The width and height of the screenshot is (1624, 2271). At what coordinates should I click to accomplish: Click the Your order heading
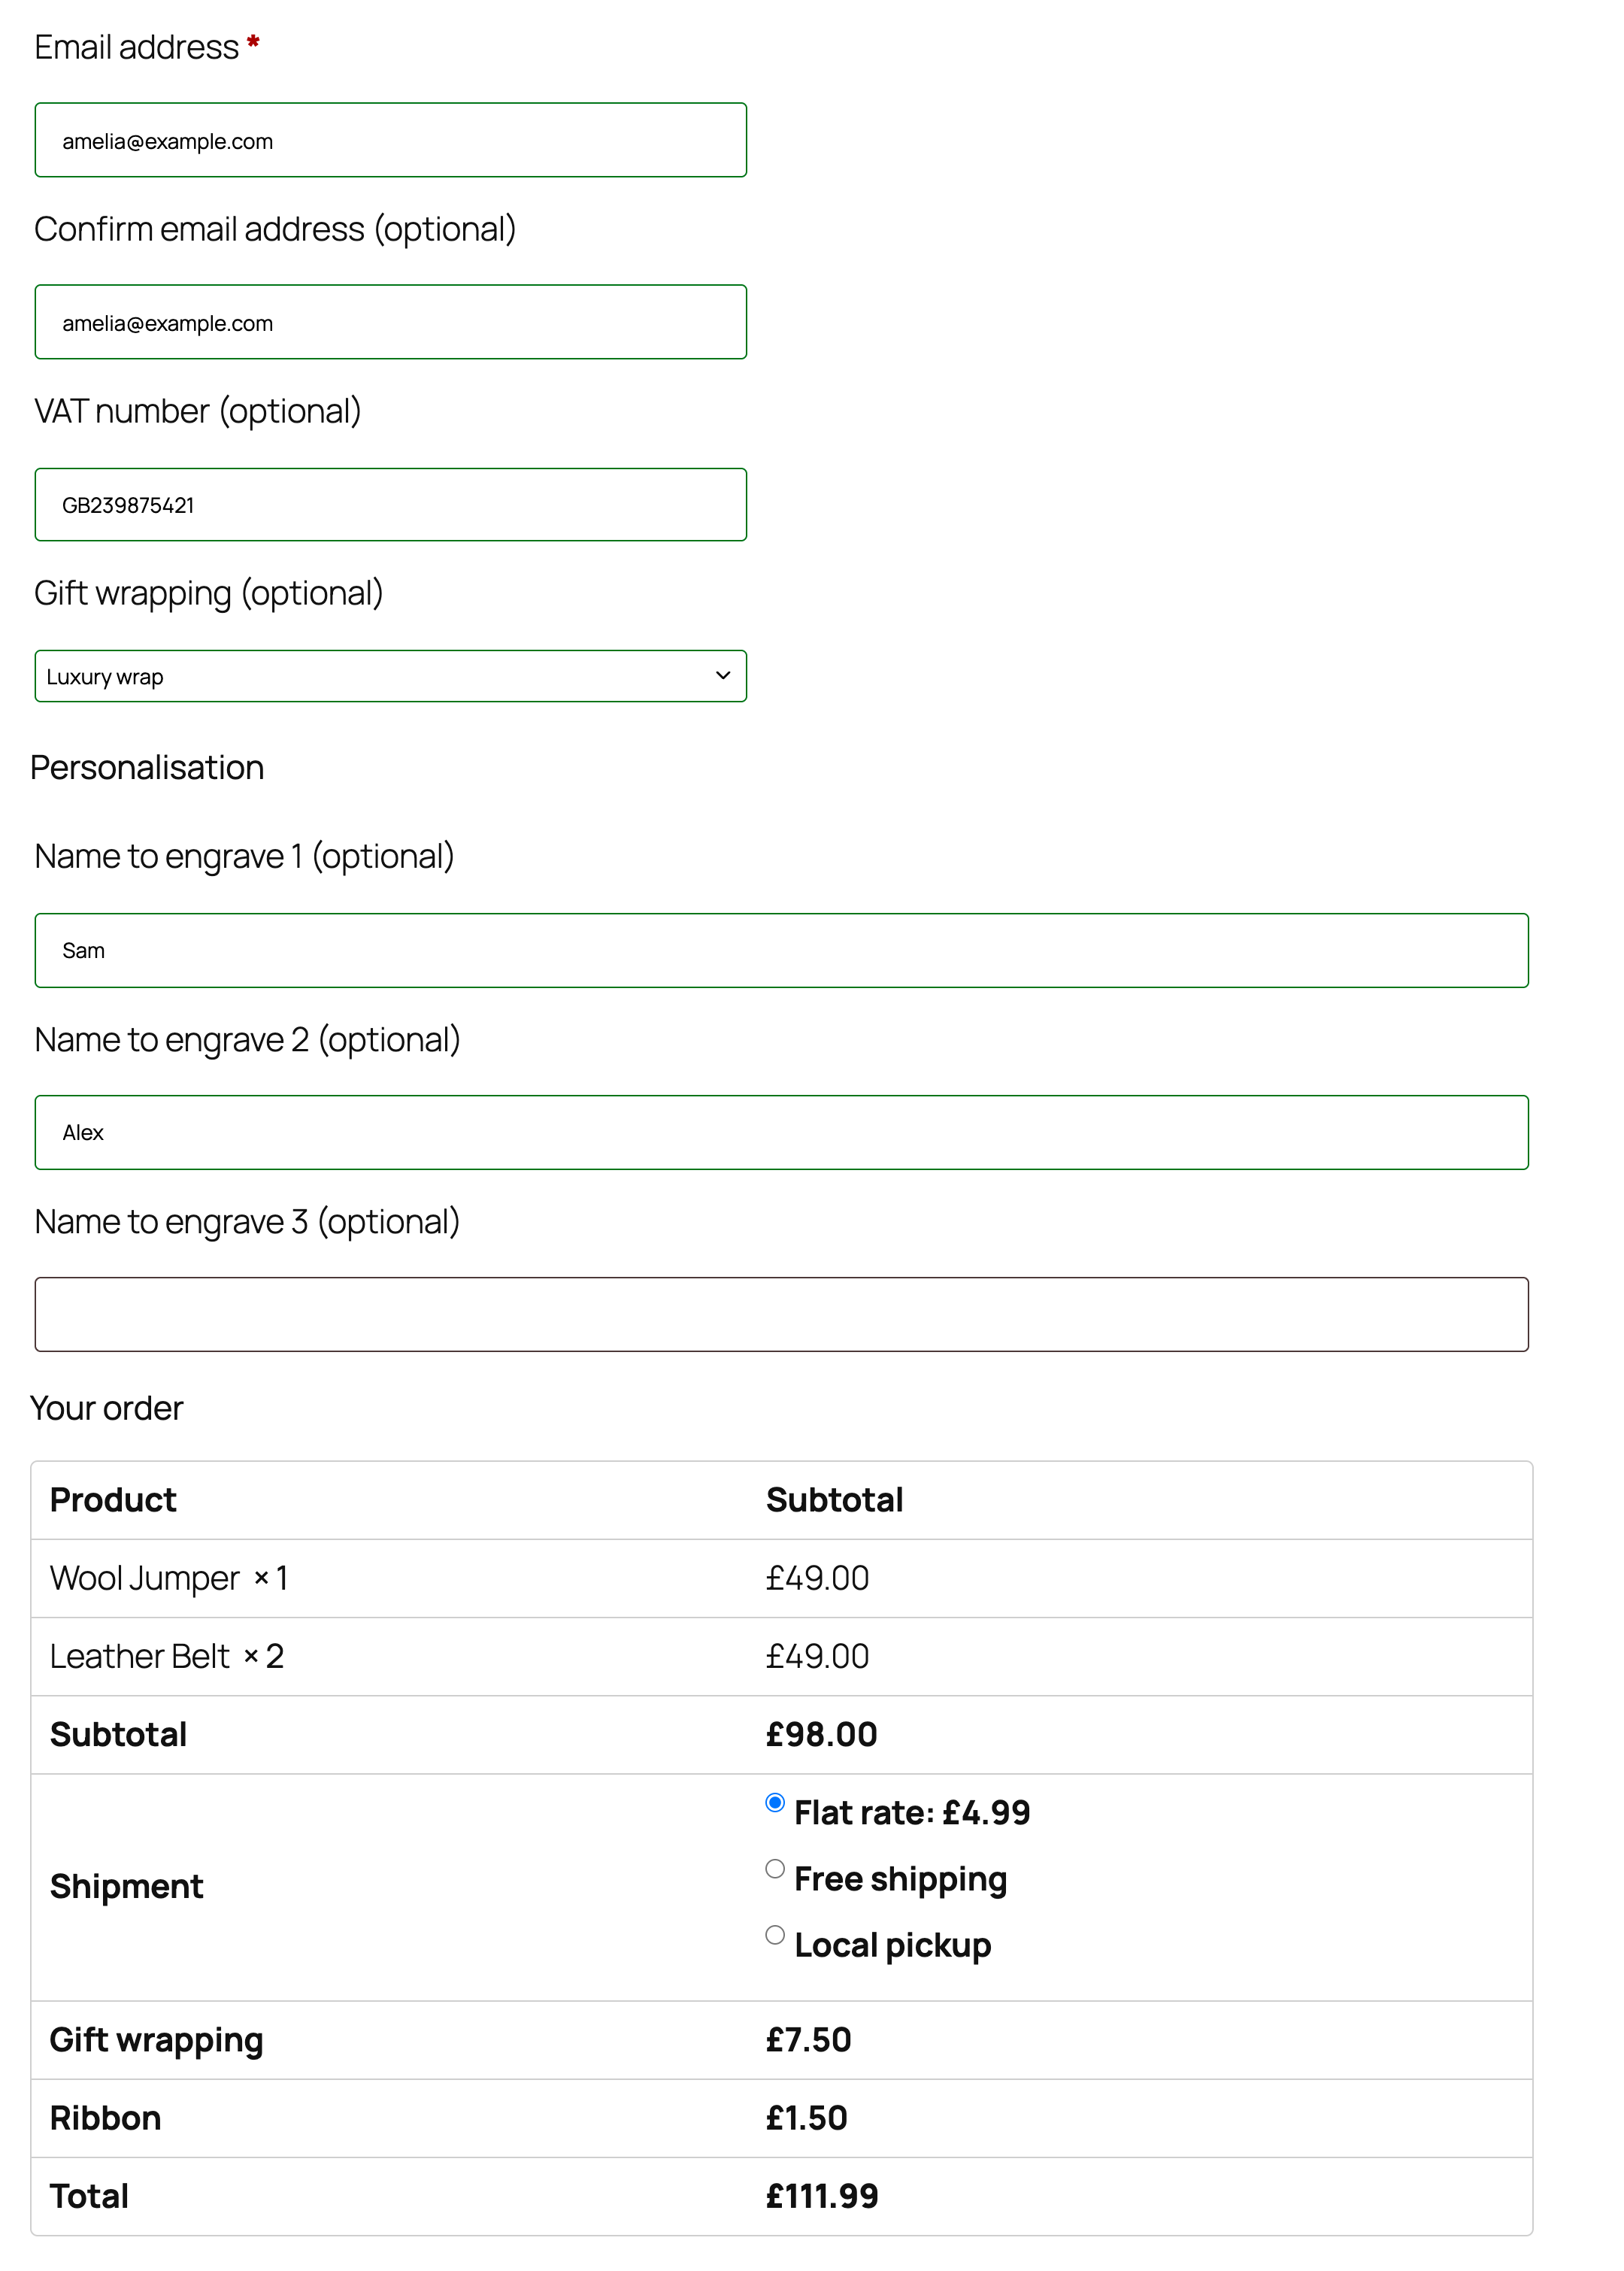(x=107, y=1408)
